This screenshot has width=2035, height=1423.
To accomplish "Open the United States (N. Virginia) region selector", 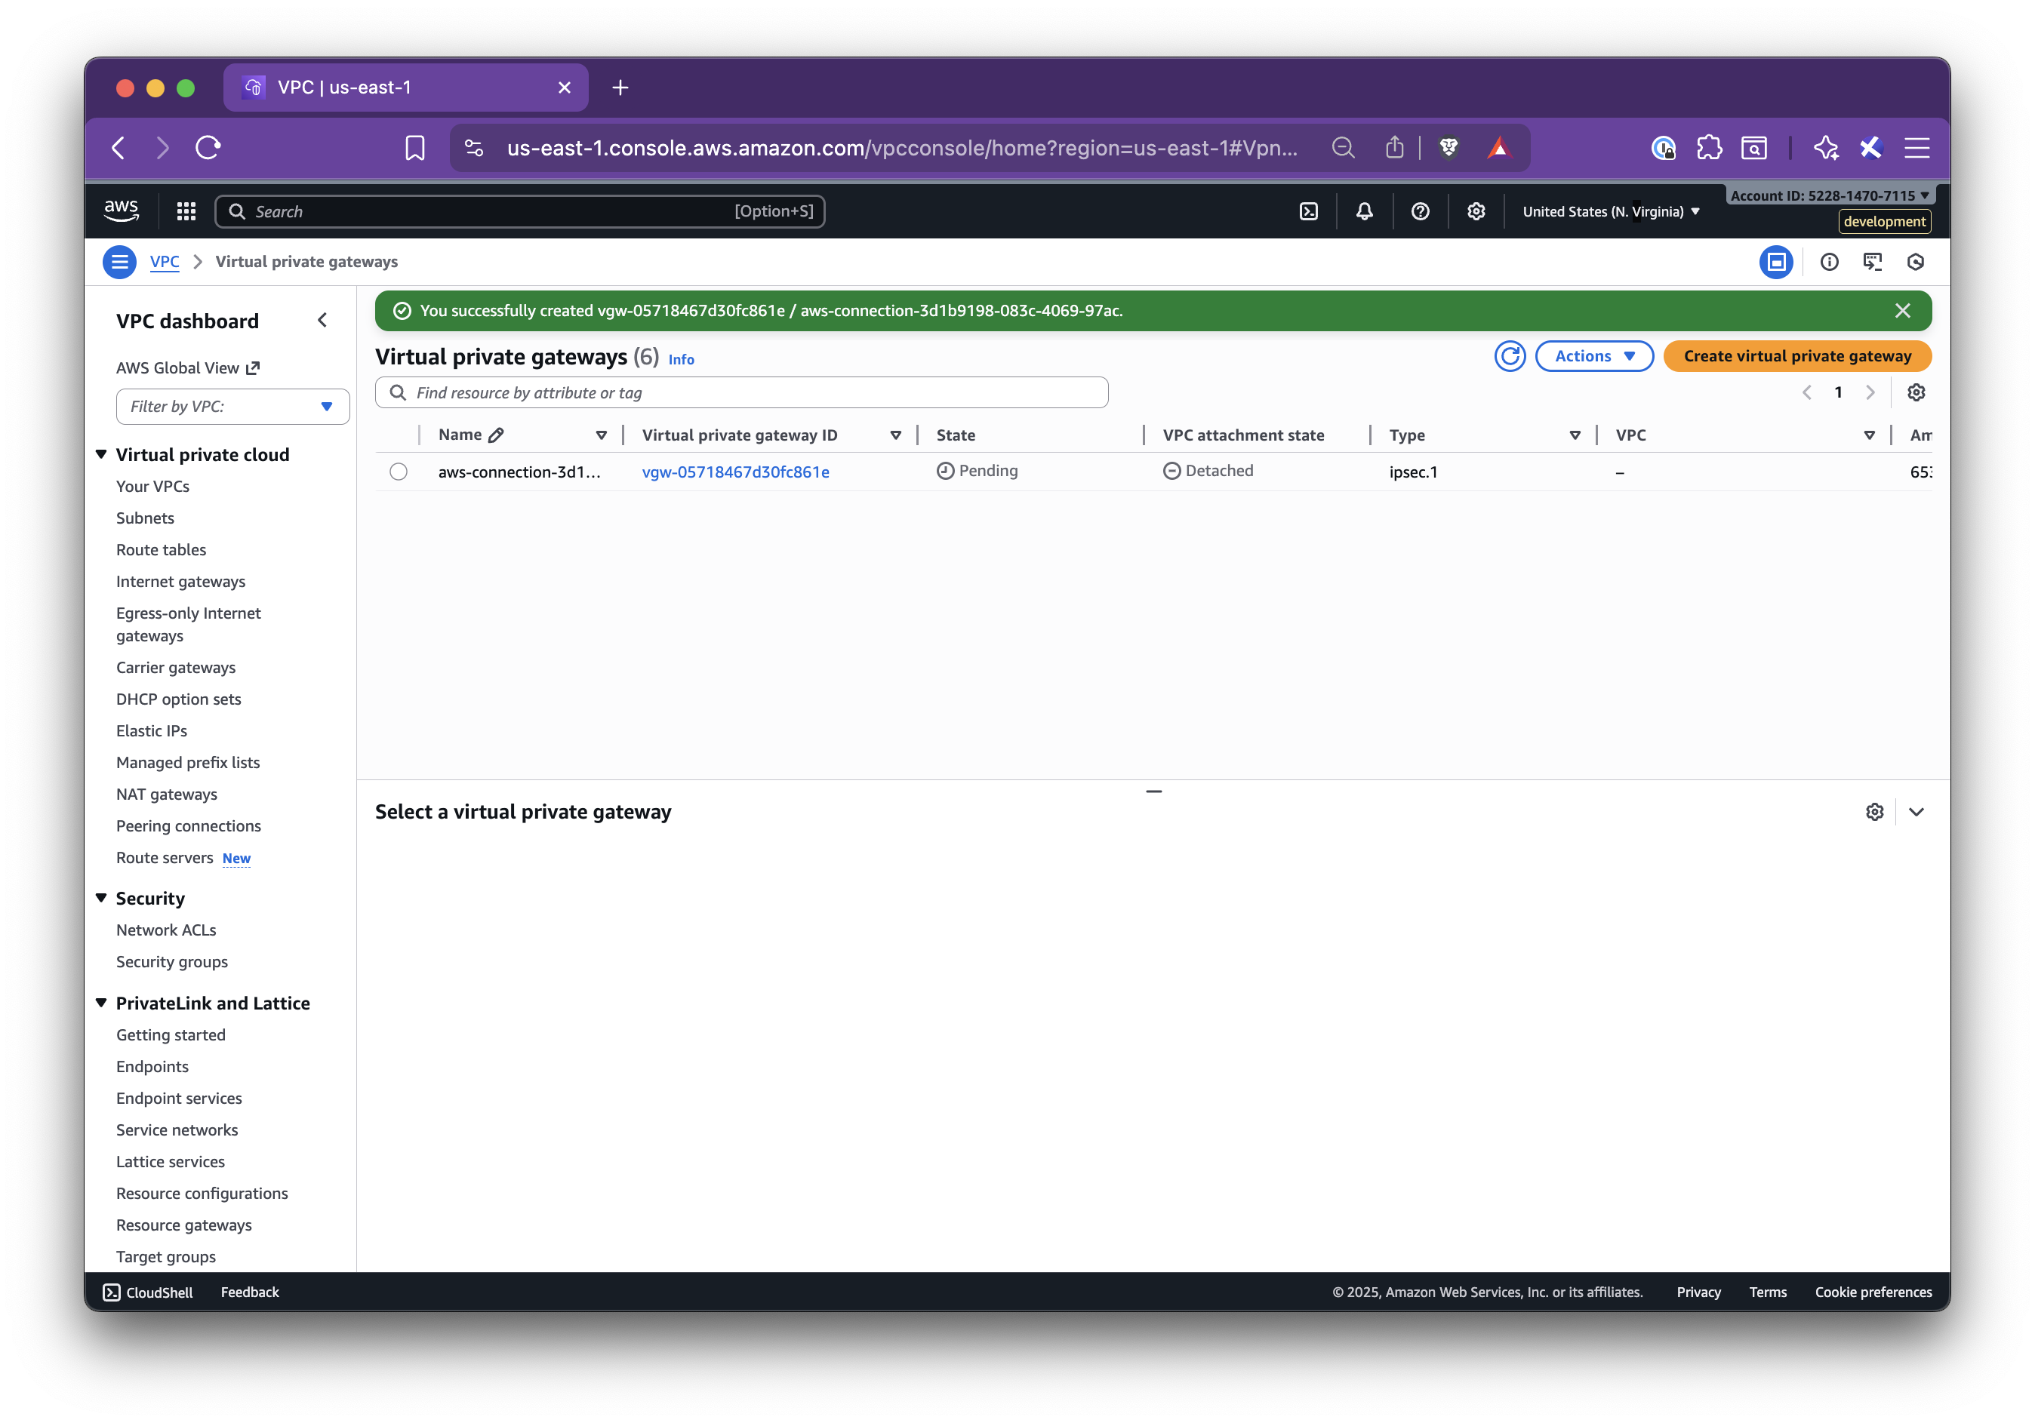I will click(x=1609, y=211).
